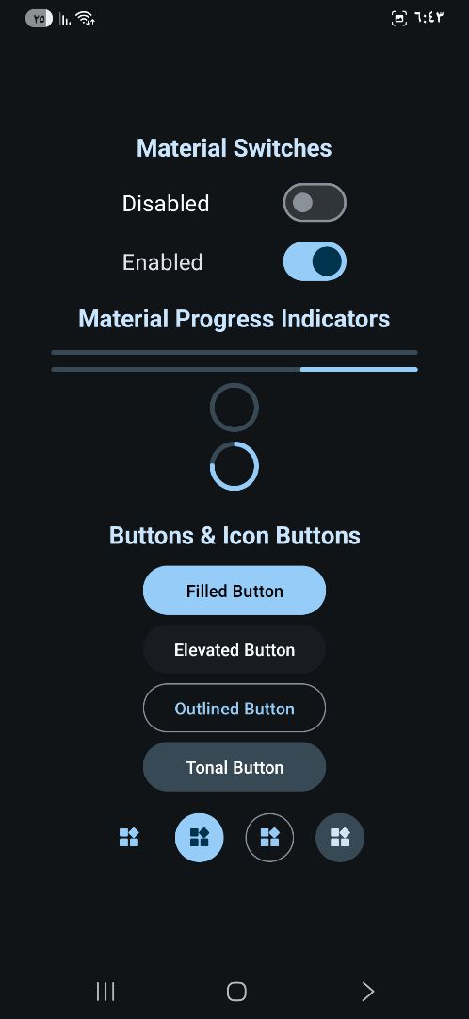Screen dimensions: 469x1019
Task: Tap the outlined widgets icon button
Action: (270, 838)
